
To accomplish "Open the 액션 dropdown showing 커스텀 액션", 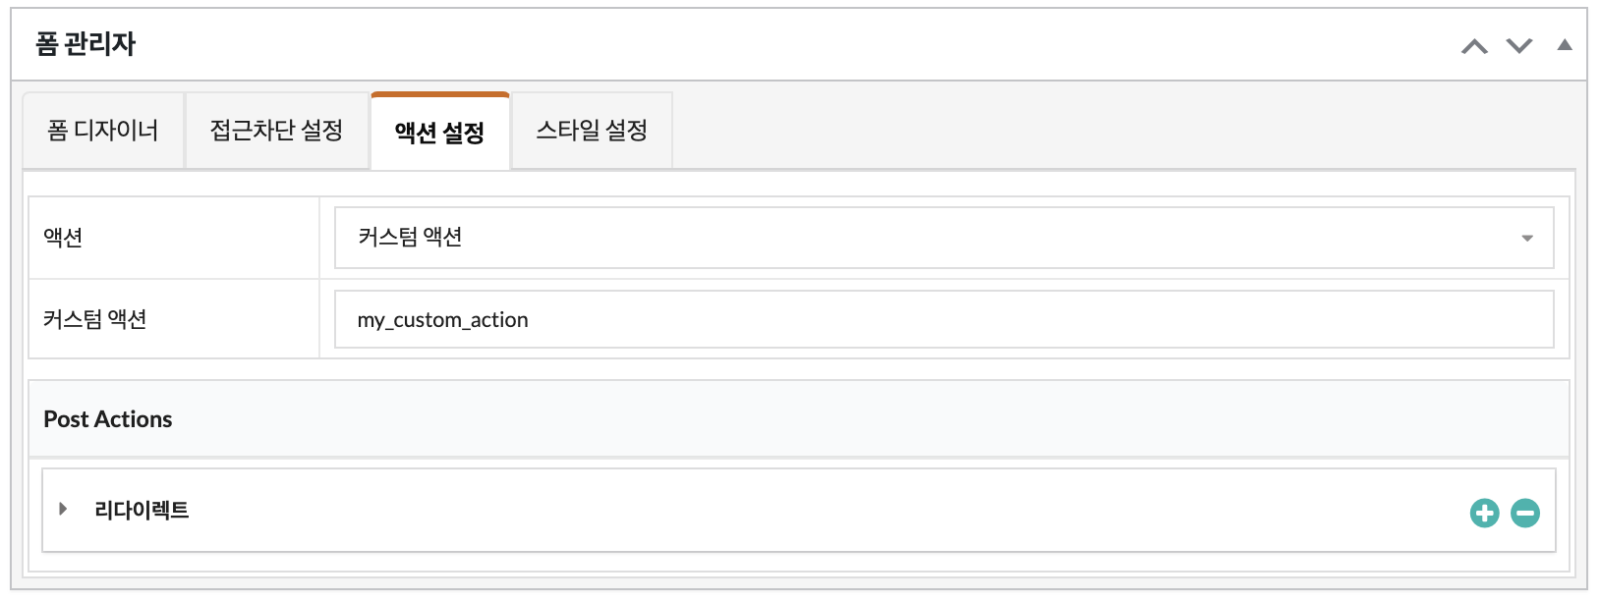I will click(943, 238).
